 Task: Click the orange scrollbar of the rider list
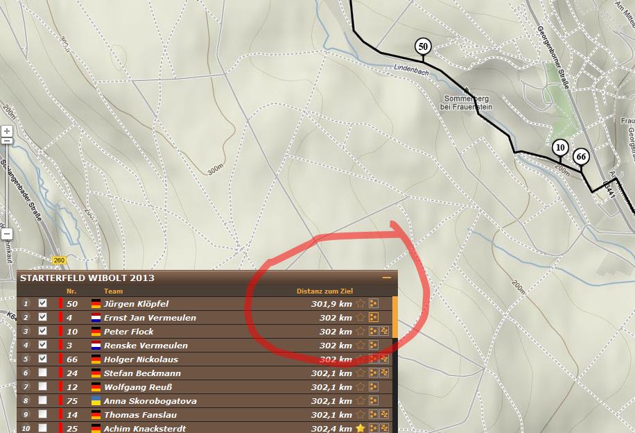click(395, 316)
